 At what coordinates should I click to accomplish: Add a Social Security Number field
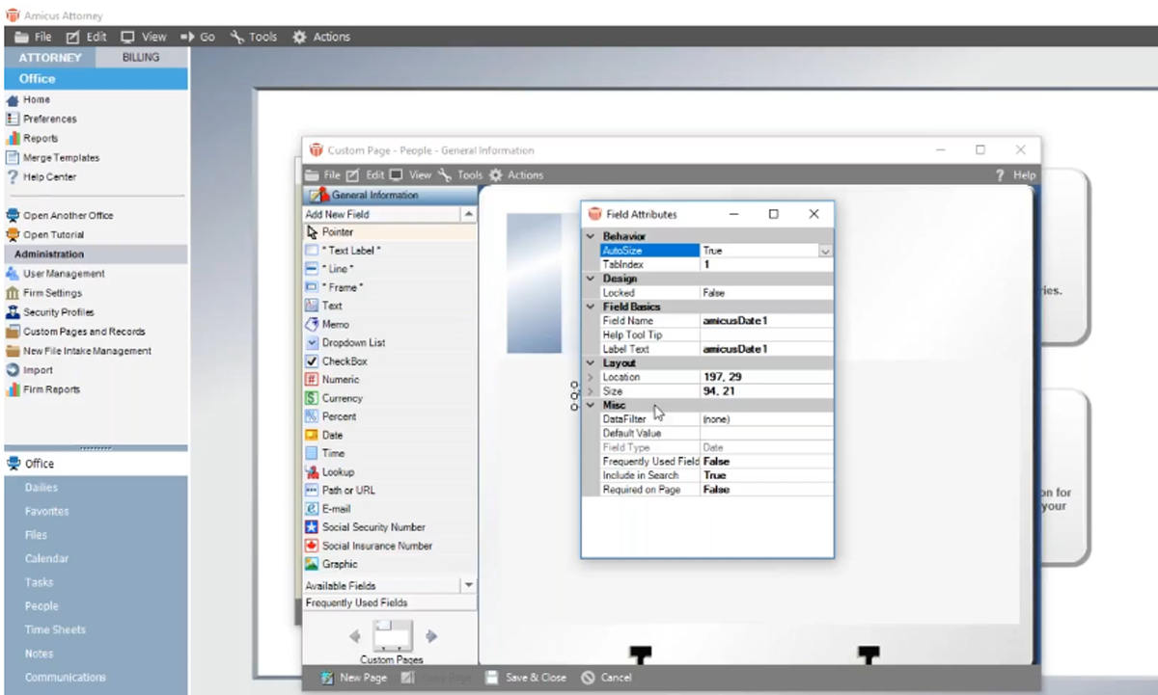tap(390, 527)
